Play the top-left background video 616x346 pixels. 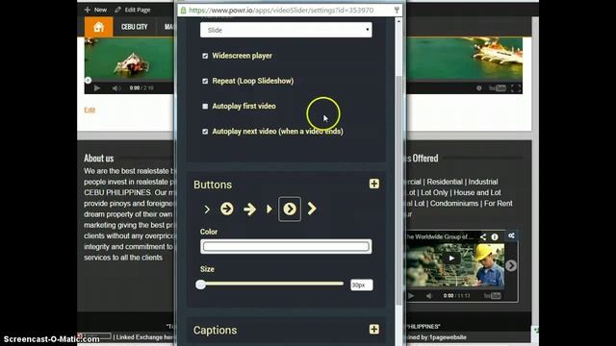[x=96, y=88]
